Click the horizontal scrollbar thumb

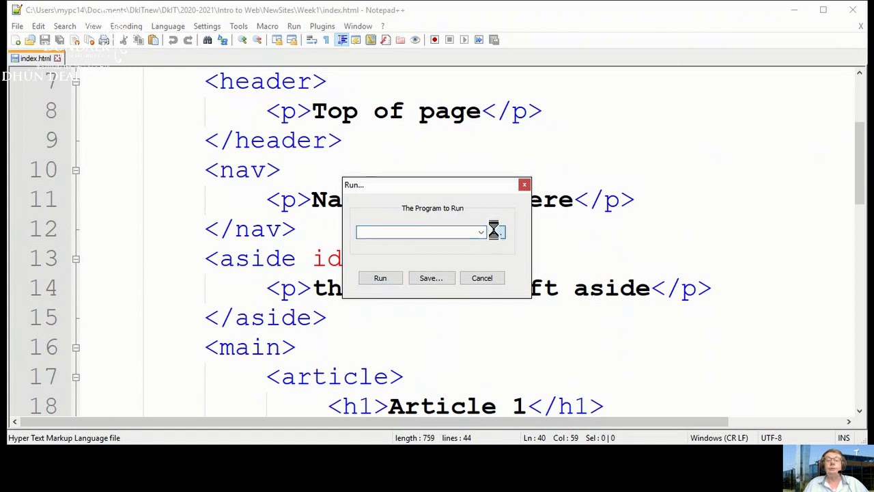[373, 422]
